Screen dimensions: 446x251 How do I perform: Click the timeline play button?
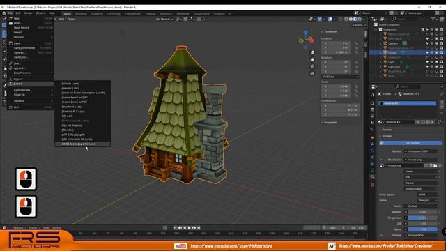189,228
